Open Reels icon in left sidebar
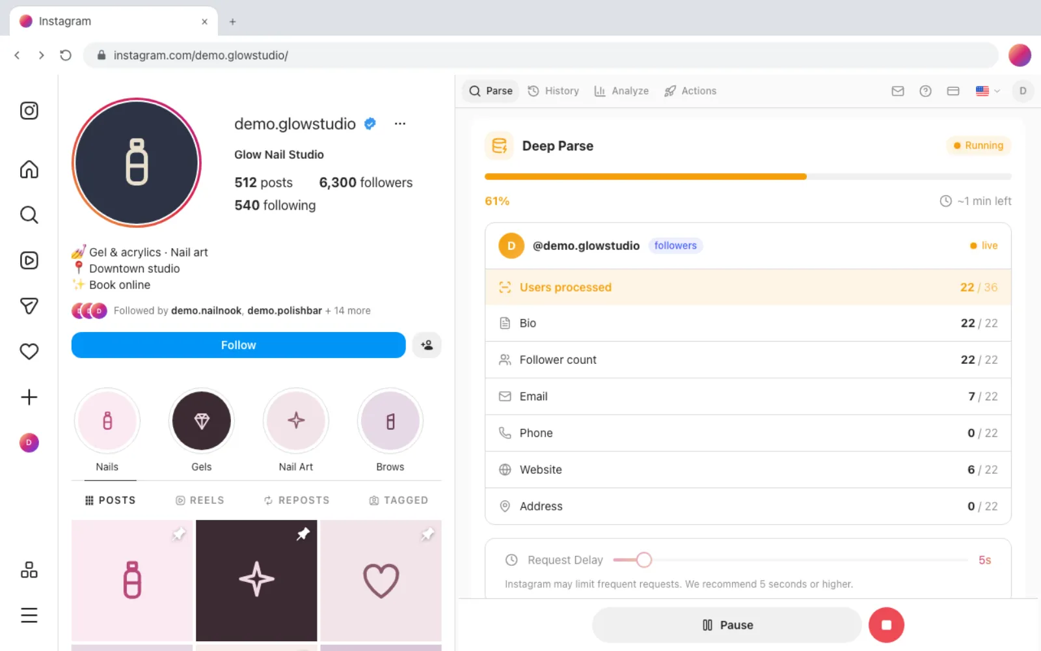 pos(29,260)
